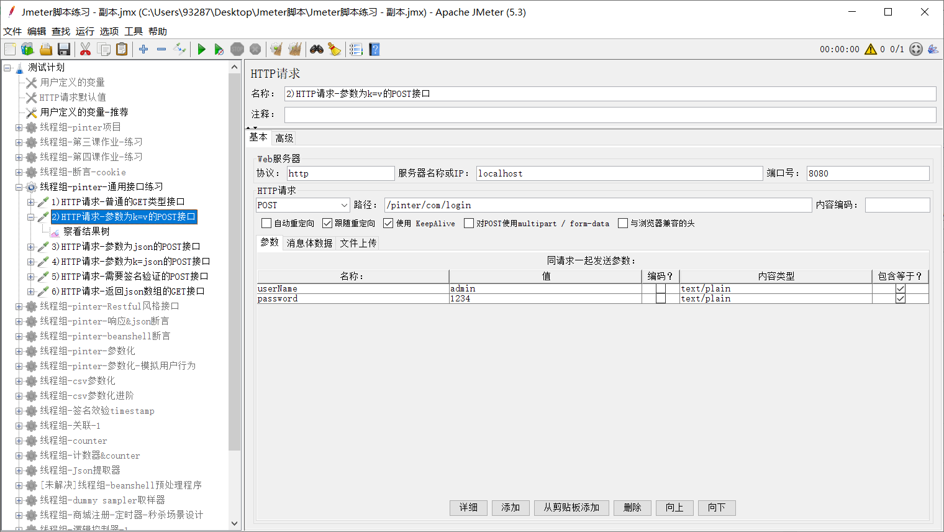This screenshot has height=532, width=944.
Task: Open the Help book icon
Action: [374, 49]
